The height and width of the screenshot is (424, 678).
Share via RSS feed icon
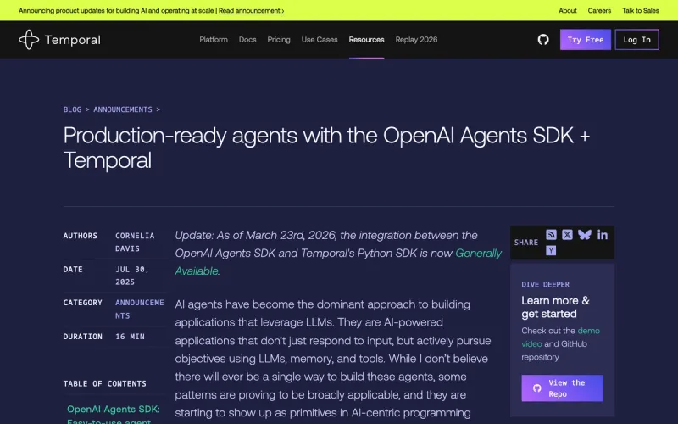(551, 235)
